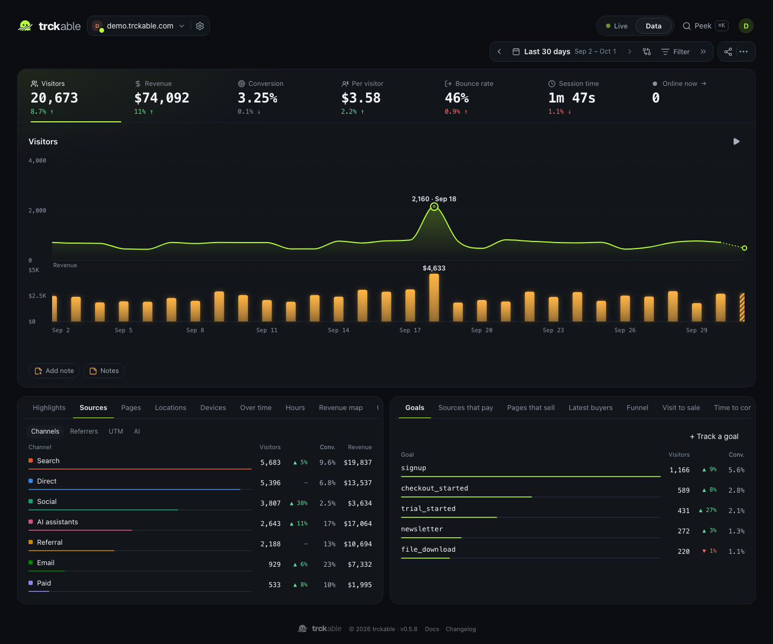Select the Channels sub-tab

(x=45, y=431)
